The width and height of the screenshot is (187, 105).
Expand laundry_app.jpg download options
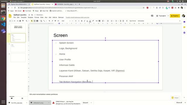click(x=27, y=103)
